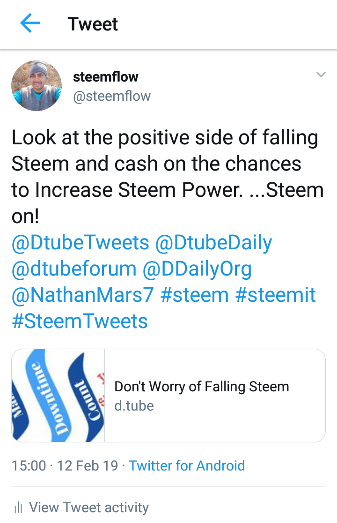Tap the steemflow display name

(x=105, y=76)
